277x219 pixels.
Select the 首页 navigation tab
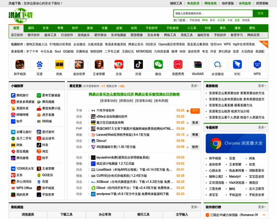point(16,28)
